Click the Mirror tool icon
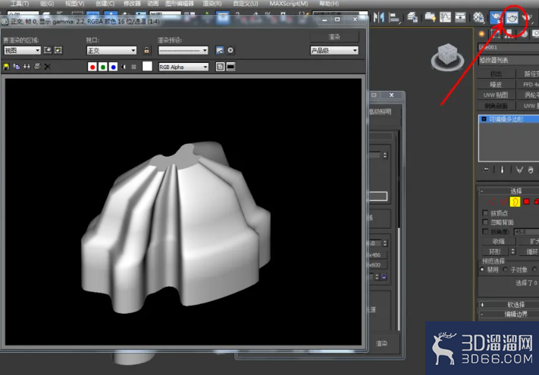 [379, 17]
